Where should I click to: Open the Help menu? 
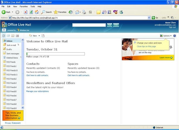[x=39, y=6]
